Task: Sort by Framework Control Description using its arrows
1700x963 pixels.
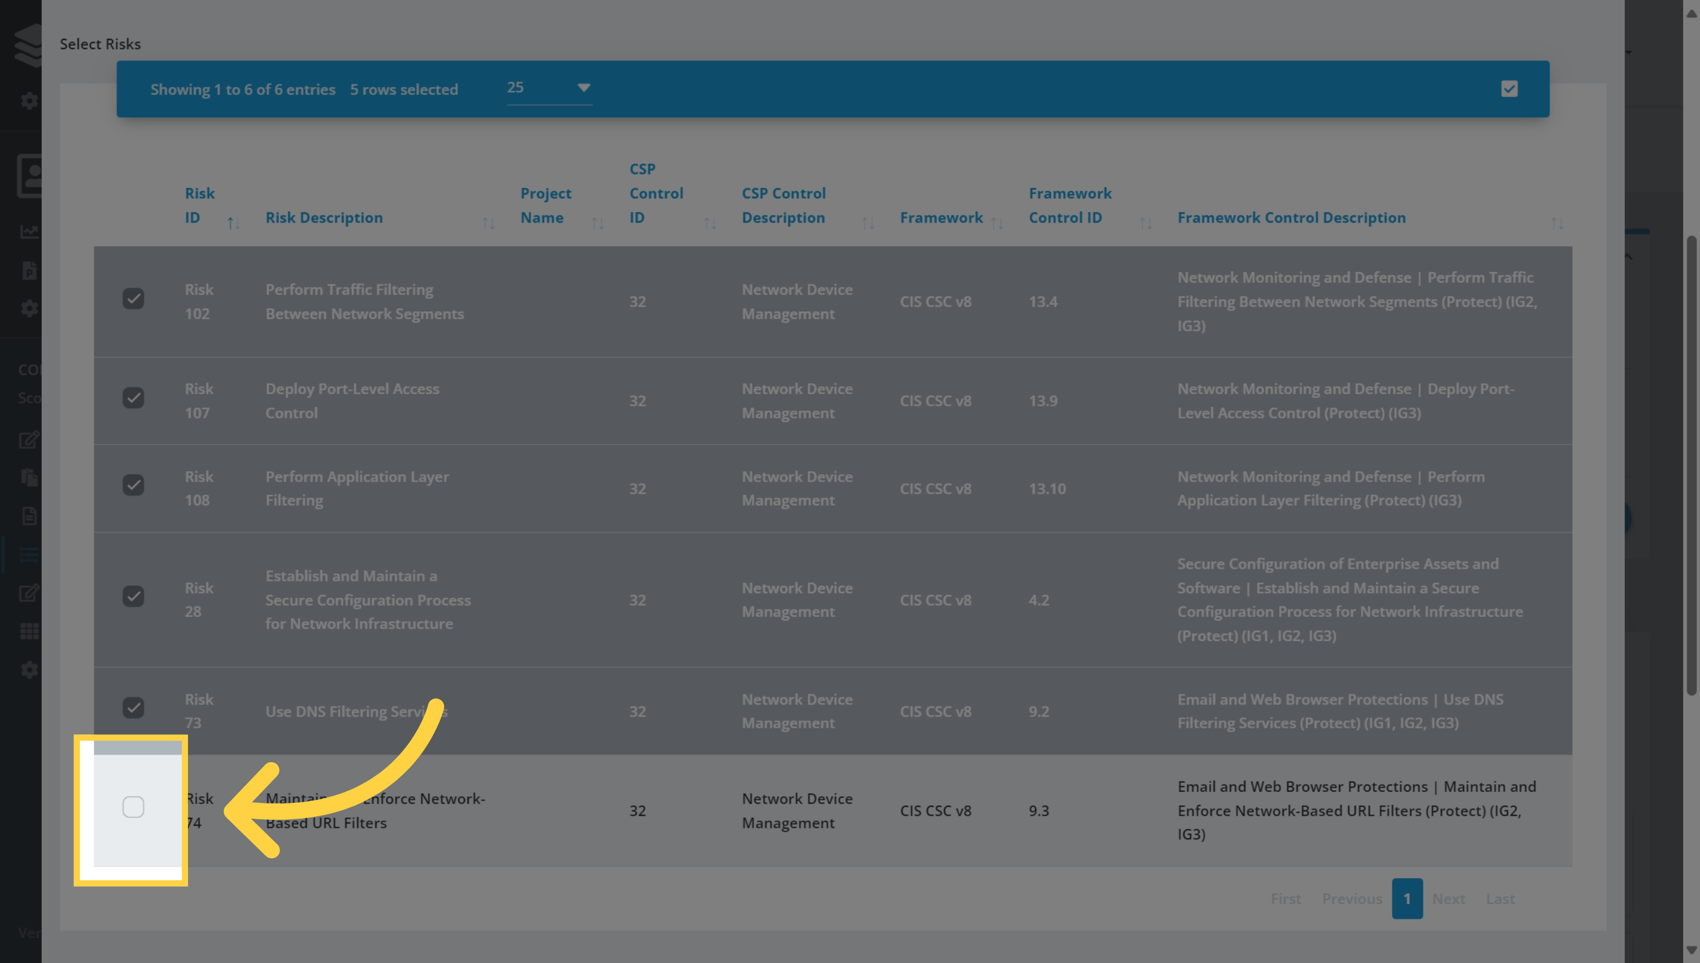Action: 1558,224
